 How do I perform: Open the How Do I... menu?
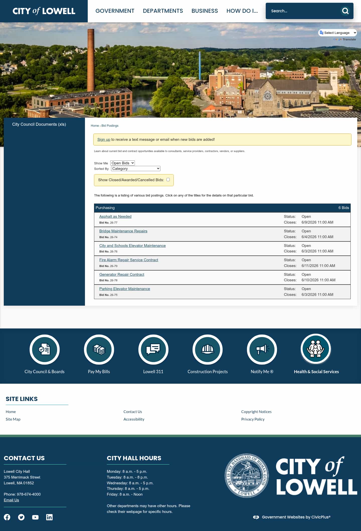tap(242, 11)
